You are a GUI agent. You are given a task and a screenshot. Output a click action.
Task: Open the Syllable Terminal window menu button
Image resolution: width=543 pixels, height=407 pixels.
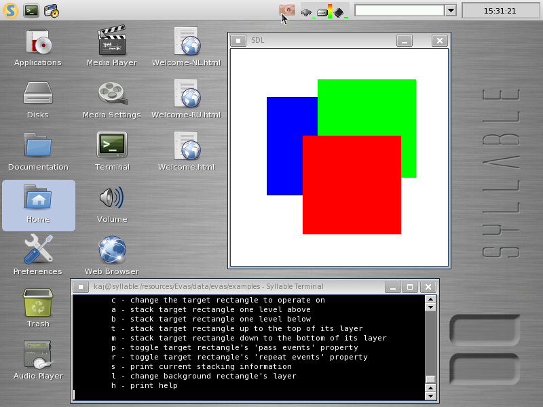81,287
